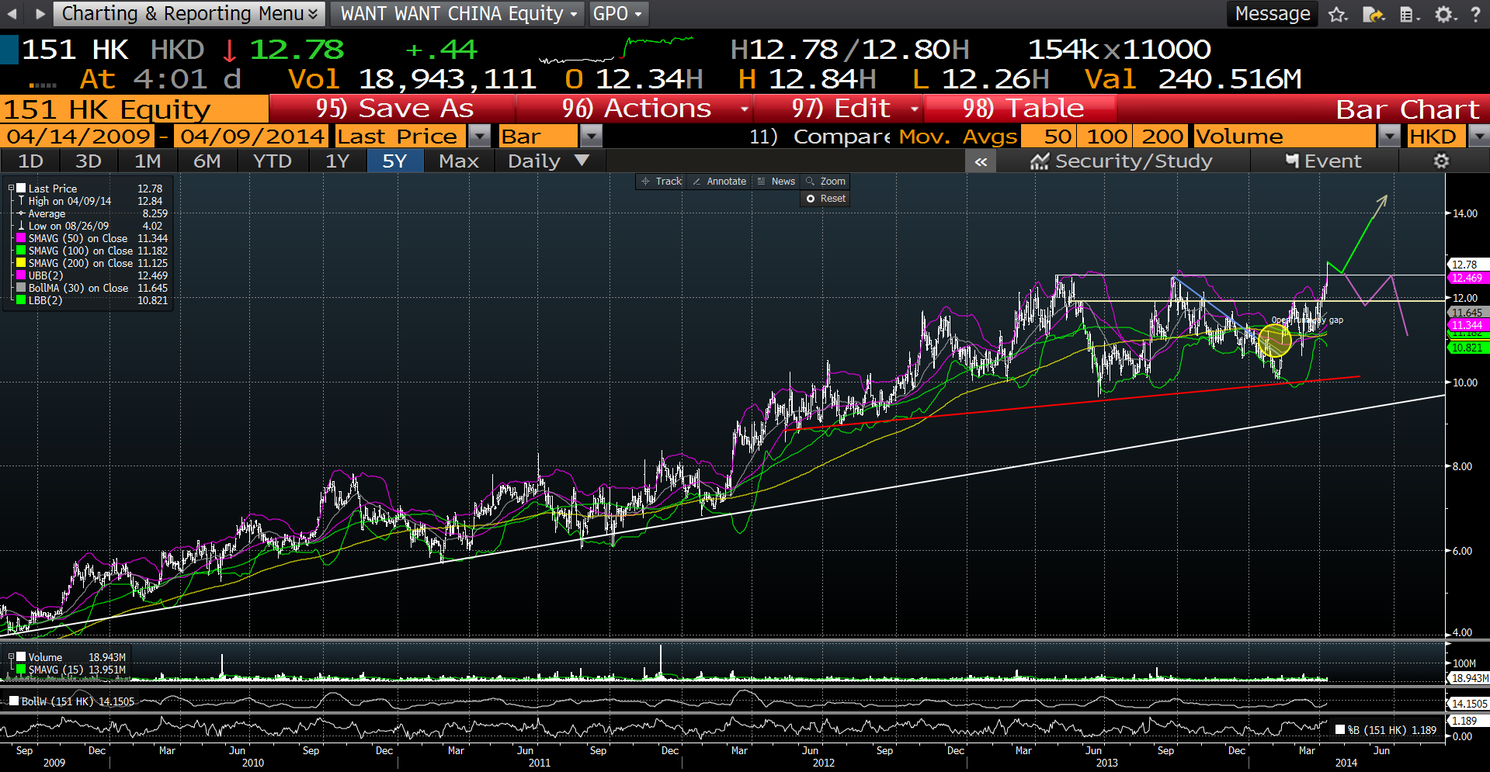Toggle the News overlay option
This screenshot has width=1490, height=772.
(x=776, y=182)
